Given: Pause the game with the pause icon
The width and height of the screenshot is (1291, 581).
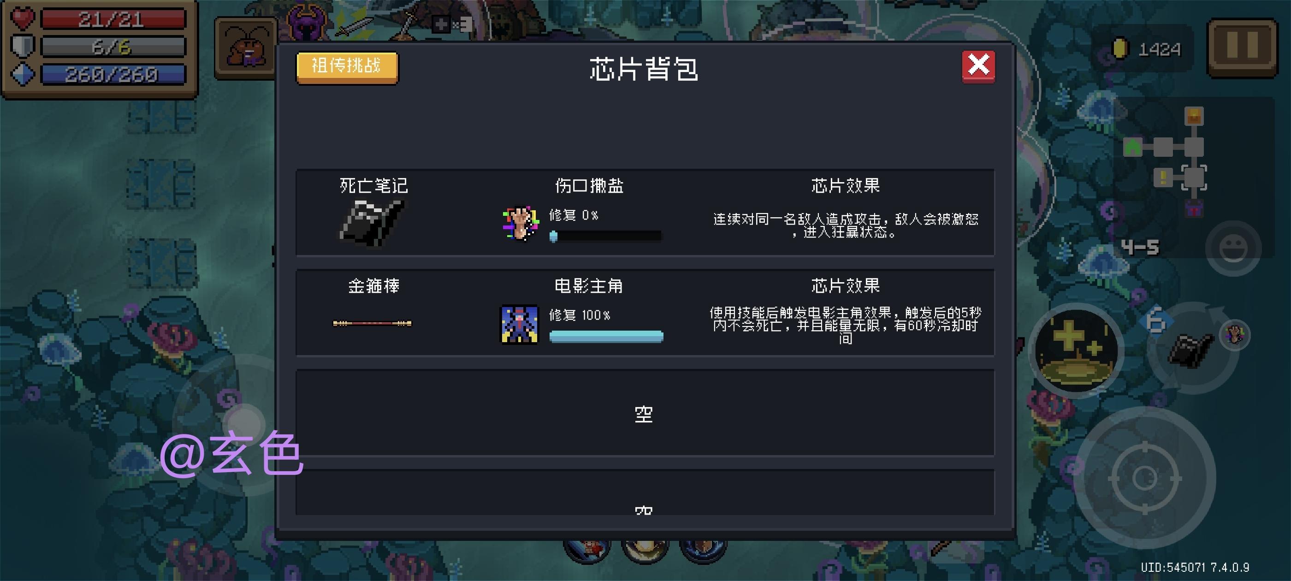Looking at the screenshot, I should (1242, 47).
